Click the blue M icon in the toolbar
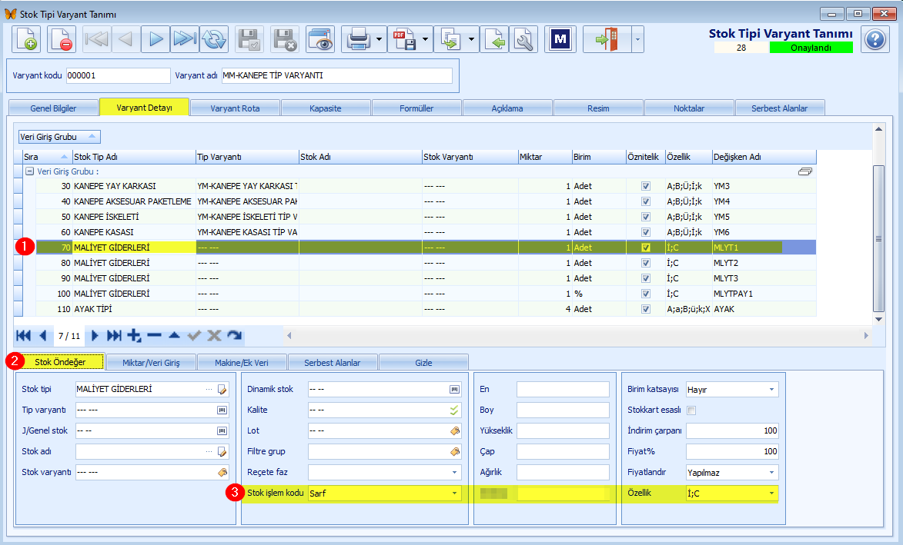This screenshot has width=903, height=545. pyautogui.click(x=560, y=40)
